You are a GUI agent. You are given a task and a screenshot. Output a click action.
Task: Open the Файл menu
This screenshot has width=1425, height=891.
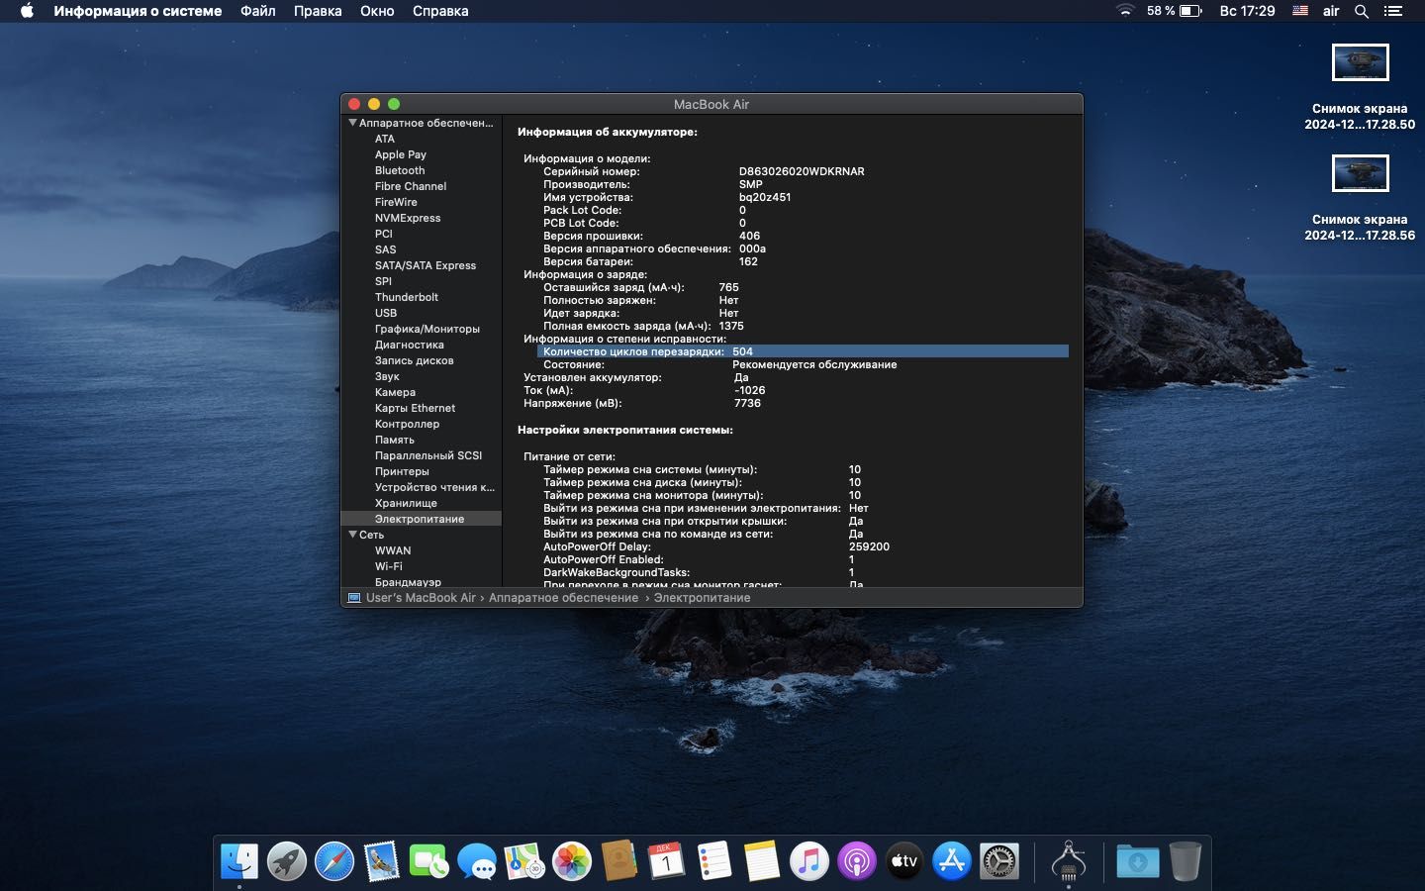257,11
